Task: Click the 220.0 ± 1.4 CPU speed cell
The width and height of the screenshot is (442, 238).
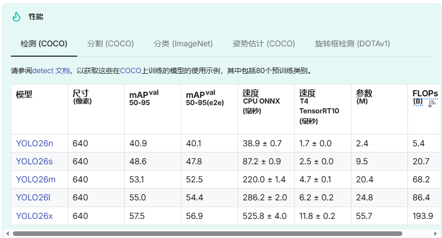Action: pyautogui.click(x=266, y=179)
